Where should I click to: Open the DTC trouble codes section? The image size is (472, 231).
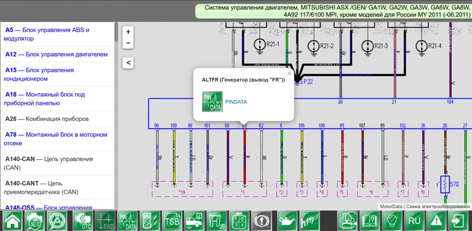coord(82,221)
